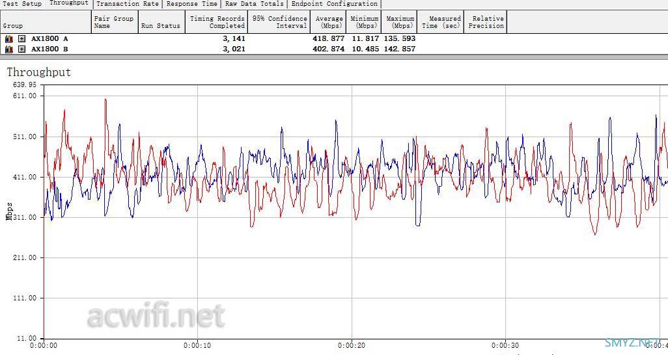Click the 311.00 y-axis label
This screenshot has height=355, width=668.
[x=25, y=217]
